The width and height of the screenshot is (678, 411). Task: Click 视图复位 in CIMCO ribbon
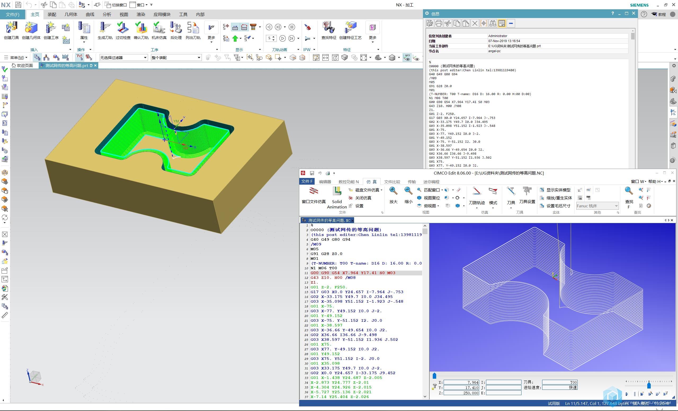point(429,198)
